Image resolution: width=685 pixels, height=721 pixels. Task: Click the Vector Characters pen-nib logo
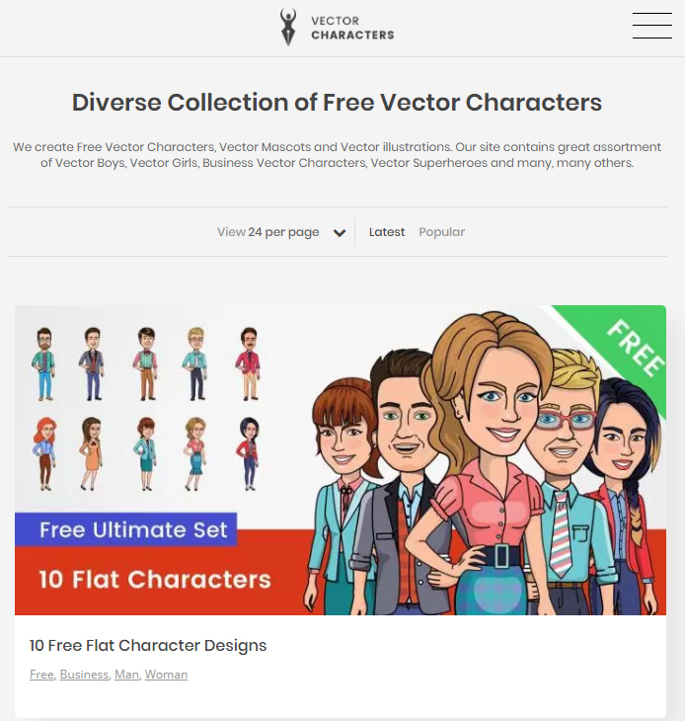pyautogui.click(x=288, y=27)
